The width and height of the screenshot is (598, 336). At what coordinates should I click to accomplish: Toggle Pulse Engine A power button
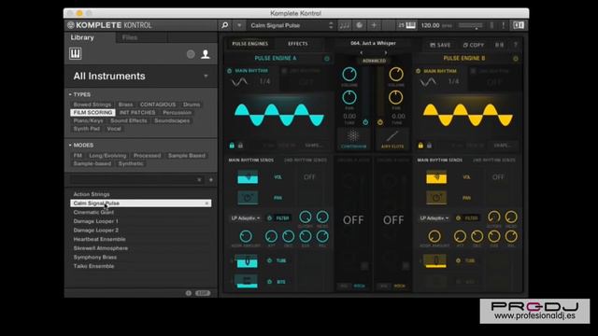point(327,59)
